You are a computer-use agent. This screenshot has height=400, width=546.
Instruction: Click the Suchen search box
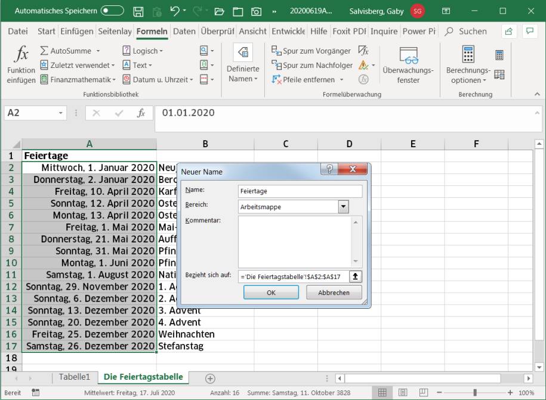click(467, 32)
